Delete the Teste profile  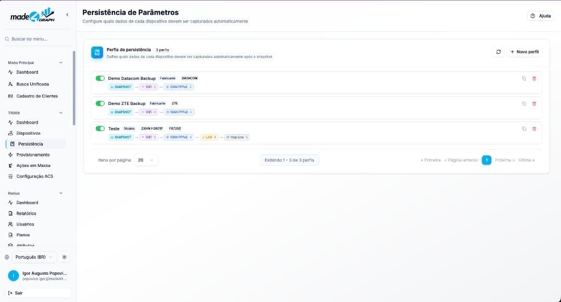click(x=534, y=129)
